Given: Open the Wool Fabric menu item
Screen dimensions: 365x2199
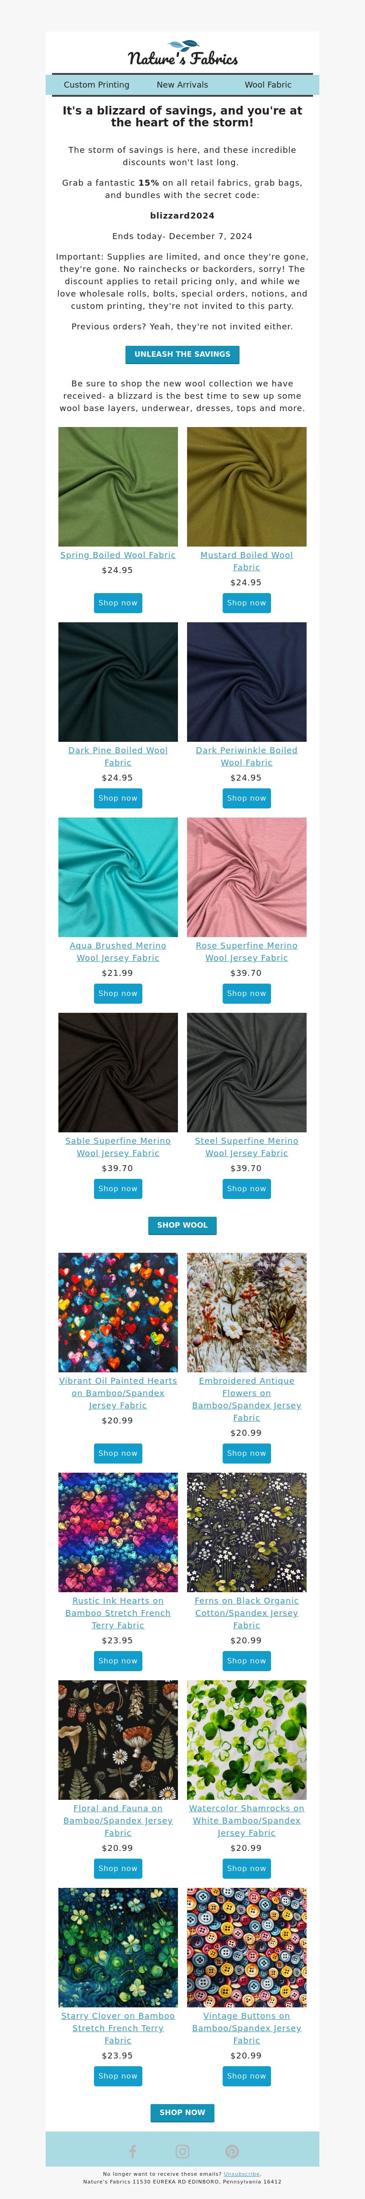Looking at the screenshot, I should [268, 84].
